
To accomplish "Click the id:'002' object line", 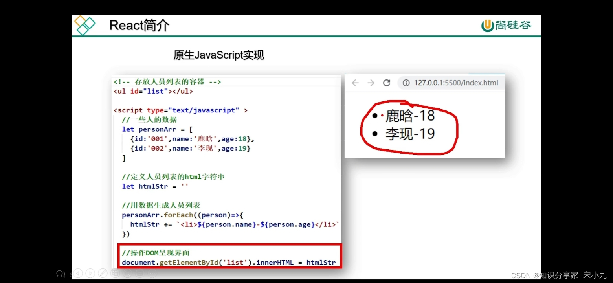I will coord(191,149).
